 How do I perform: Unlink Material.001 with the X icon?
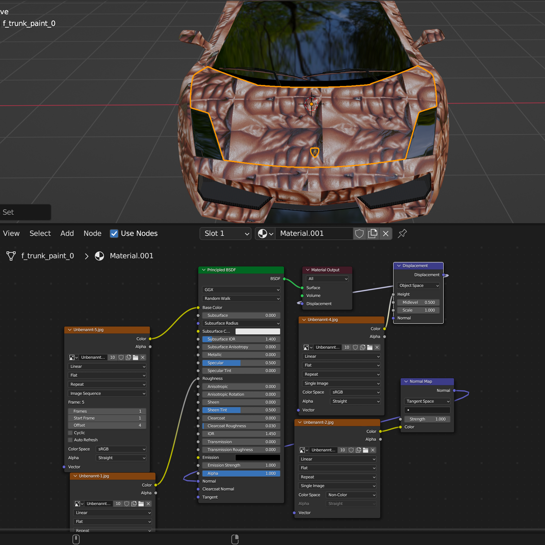tap(386, 233)
